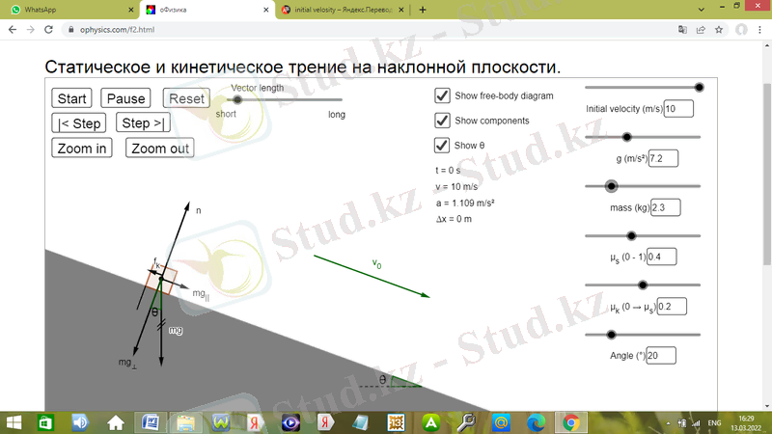Click the share page icon
Viewport: 772px width, 434px height.
701,30
